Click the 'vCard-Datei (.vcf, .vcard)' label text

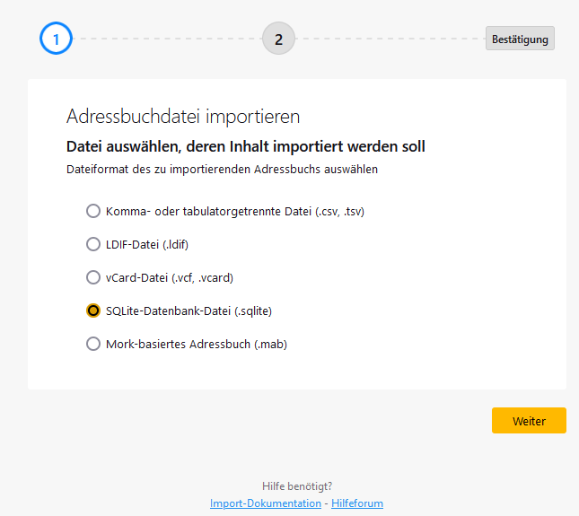tap(170, 277)
